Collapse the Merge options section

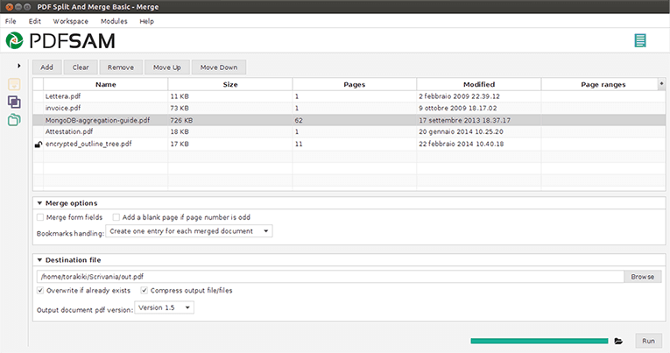[x=39, y=203]
